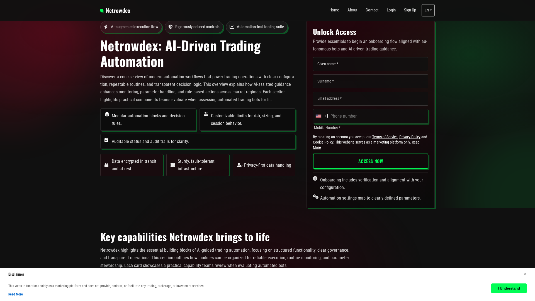The height and width of the screenshot is (301, 535).
Task: Focus the Given name field
Action: tap(371, 64)
